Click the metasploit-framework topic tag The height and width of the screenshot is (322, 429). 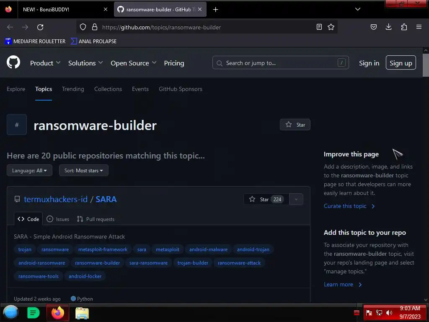(103, 249)
